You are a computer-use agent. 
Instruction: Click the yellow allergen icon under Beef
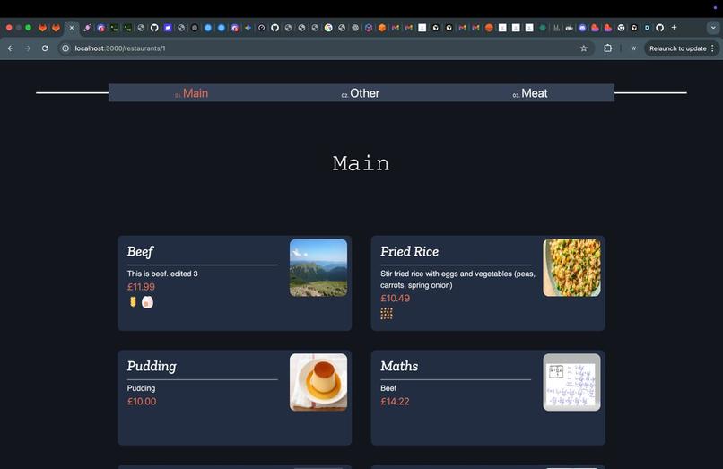133,302
